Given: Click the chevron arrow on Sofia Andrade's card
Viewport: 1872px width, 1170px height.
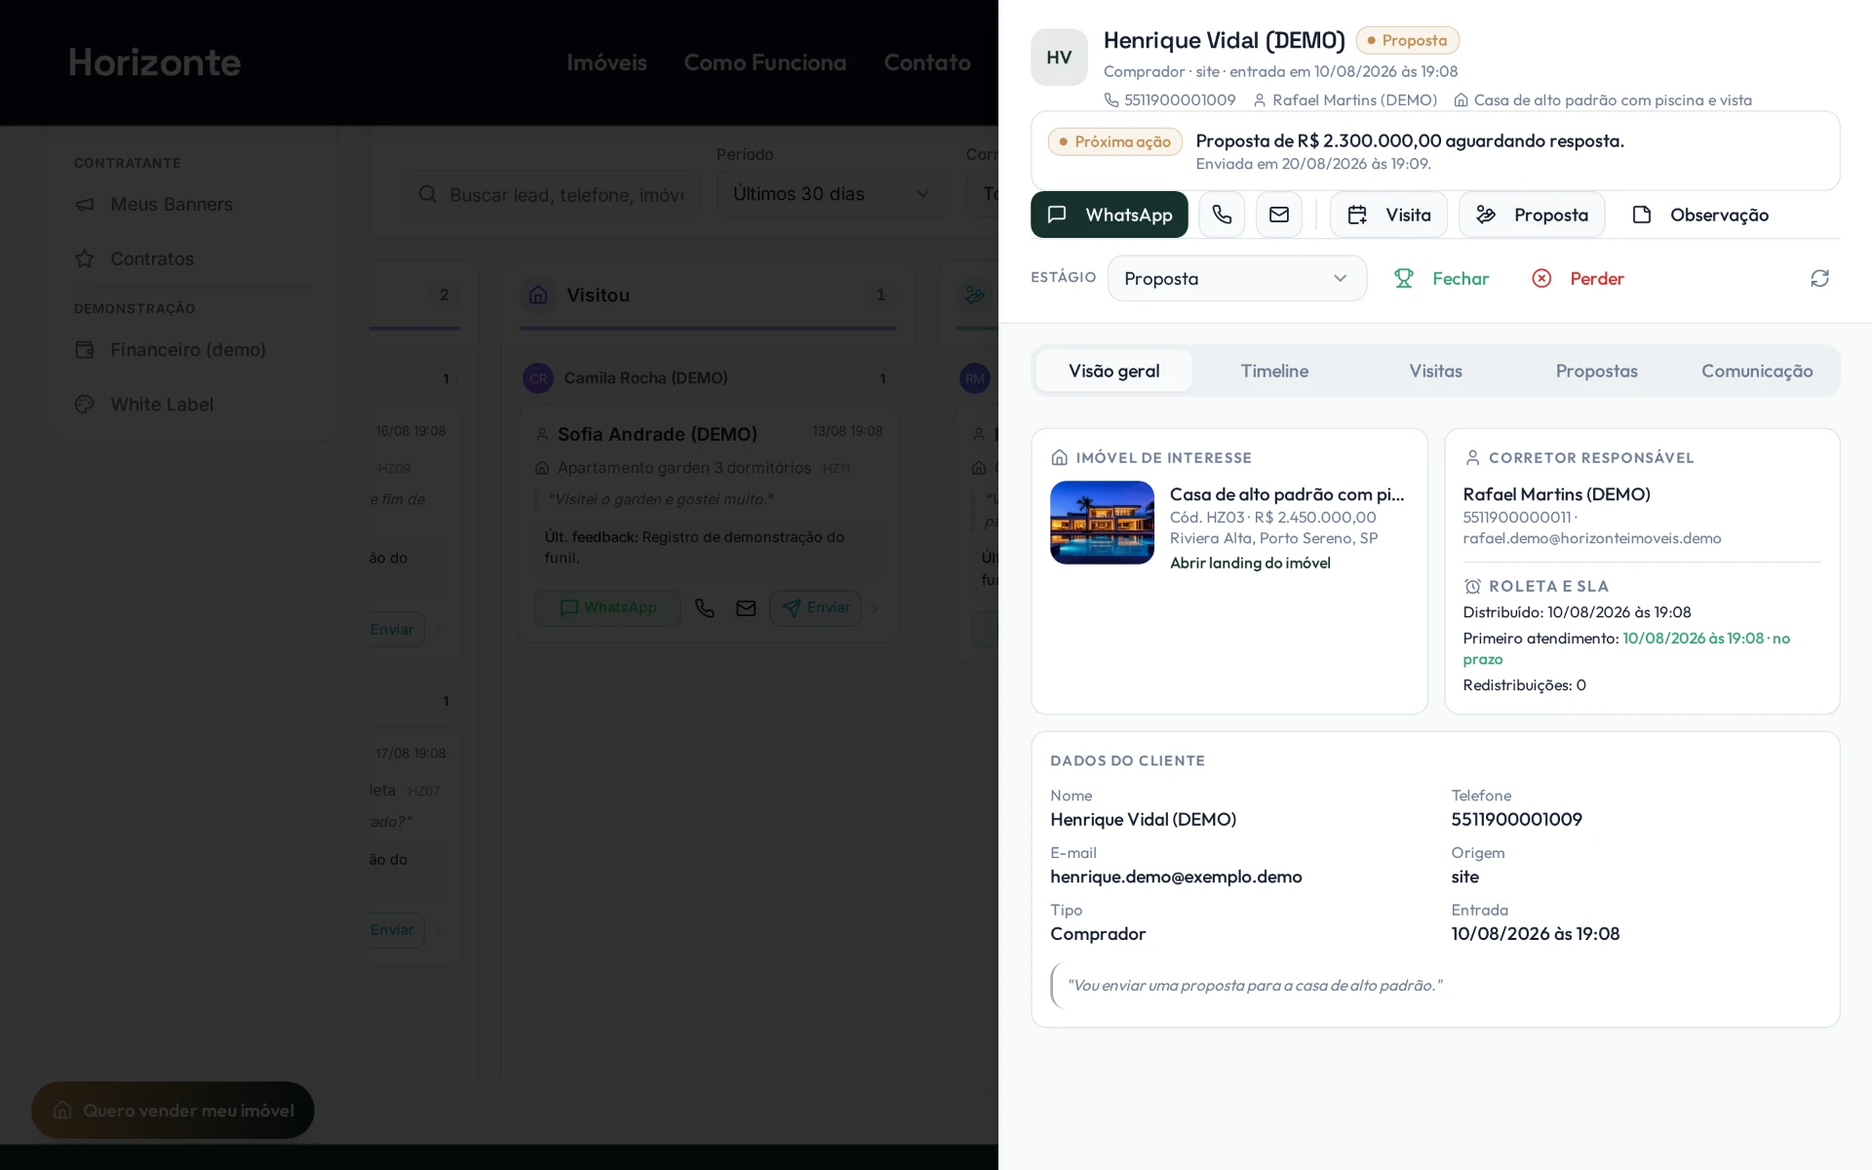Looking at the screenshot, I should [875, 607].
